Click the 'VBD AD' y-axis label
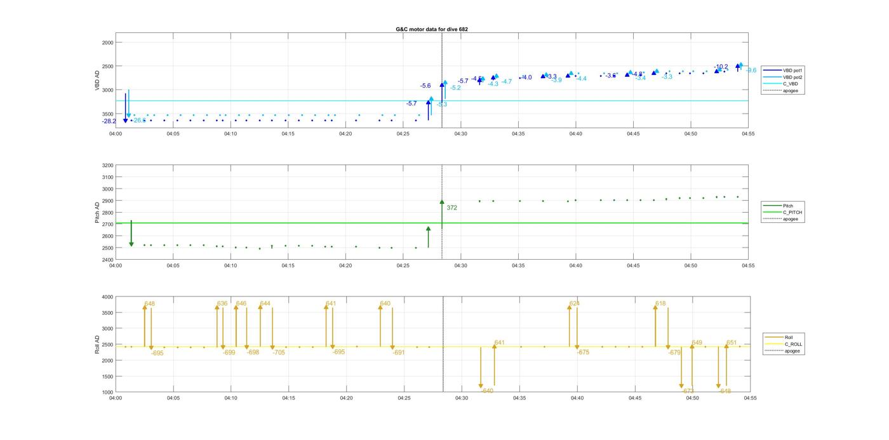889x440 pixels. pyautogui.click(x=98, y=81)
